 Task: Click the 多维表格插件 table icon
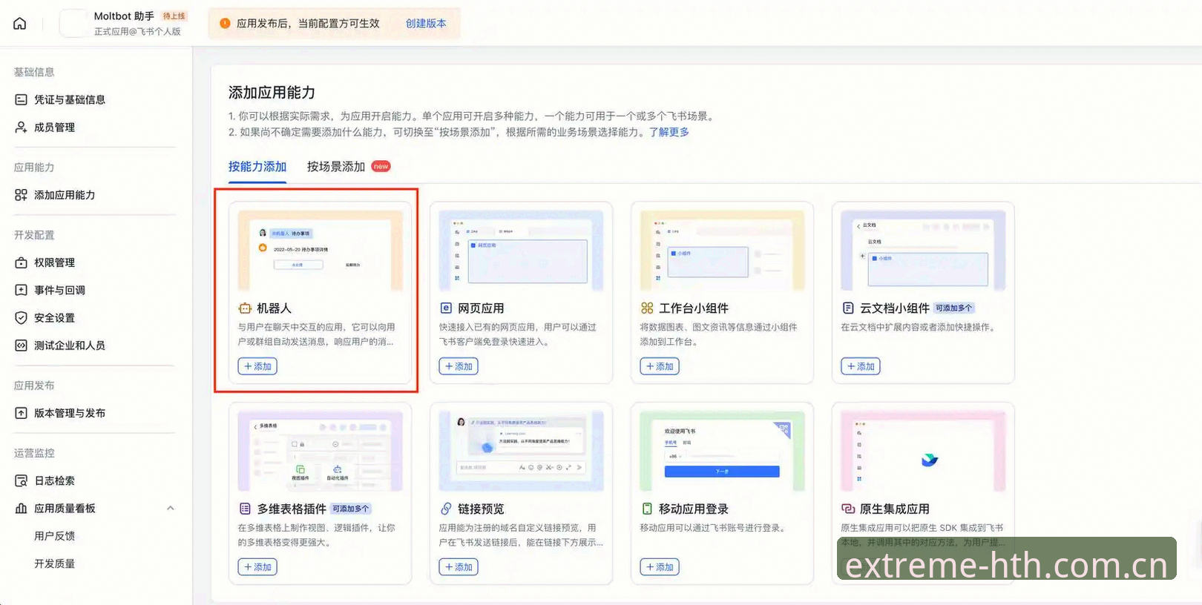click(245, 509)
